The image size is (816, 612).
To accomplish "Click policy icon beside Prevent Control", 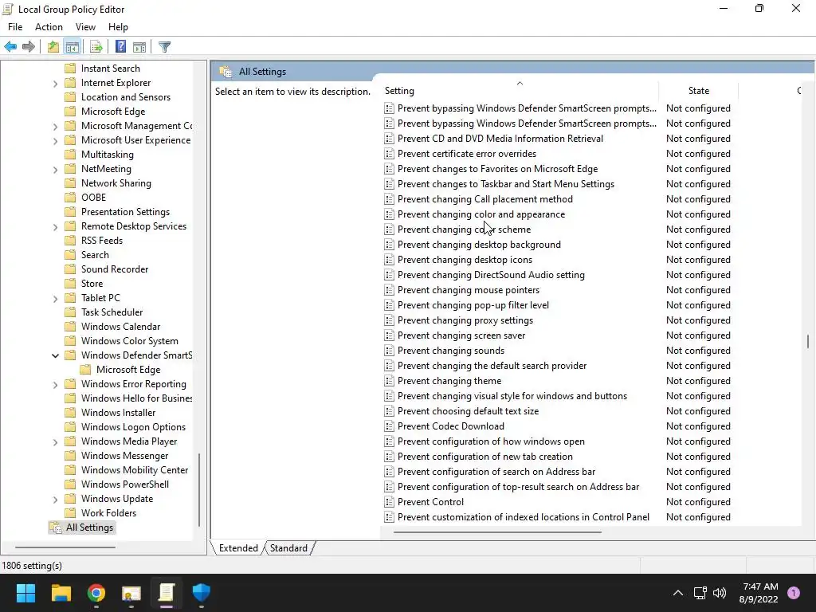I will pos(389,502).
